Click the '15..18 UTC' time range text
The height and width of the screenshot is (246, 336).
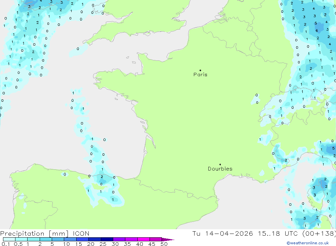pos(278,233)
